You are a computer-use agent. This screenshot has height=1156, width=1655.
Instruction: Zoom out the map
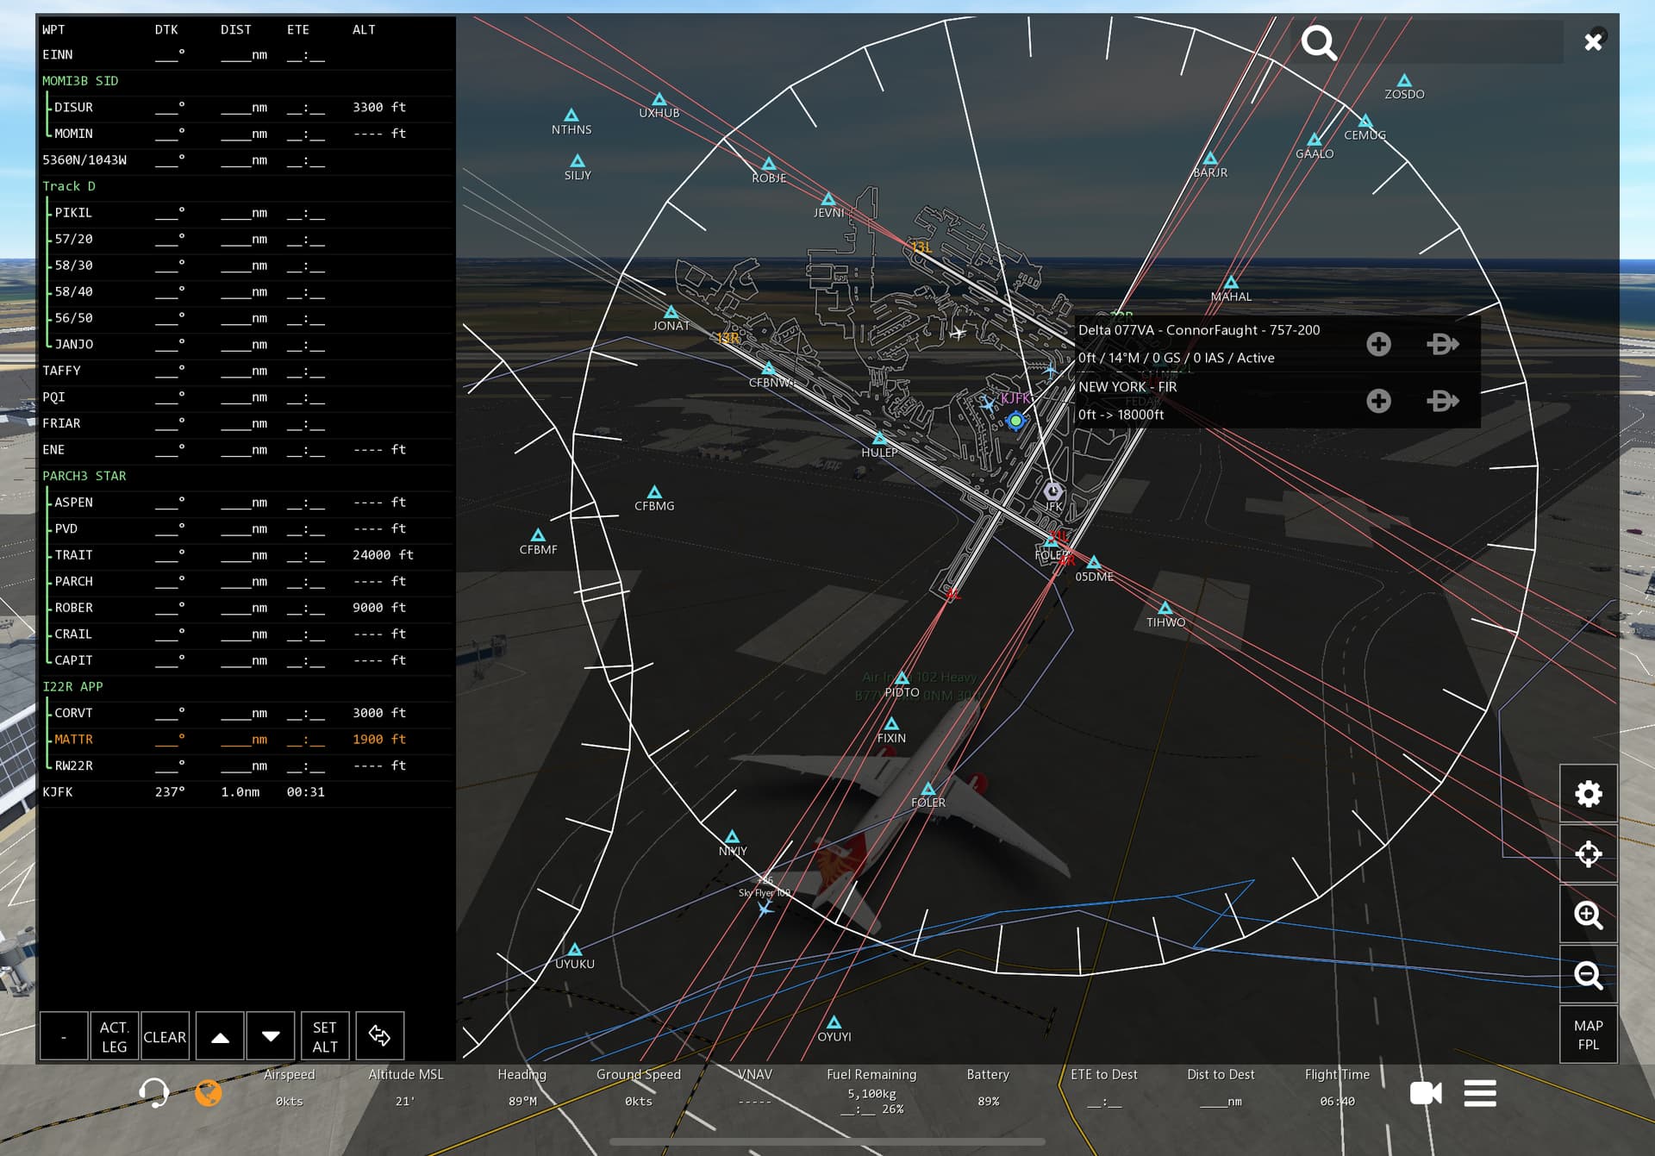click(1588, 975)
